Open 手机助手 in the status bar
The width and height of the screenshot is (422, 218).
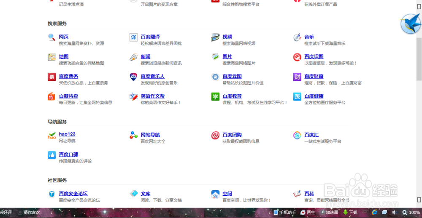[x=284, y=213]
